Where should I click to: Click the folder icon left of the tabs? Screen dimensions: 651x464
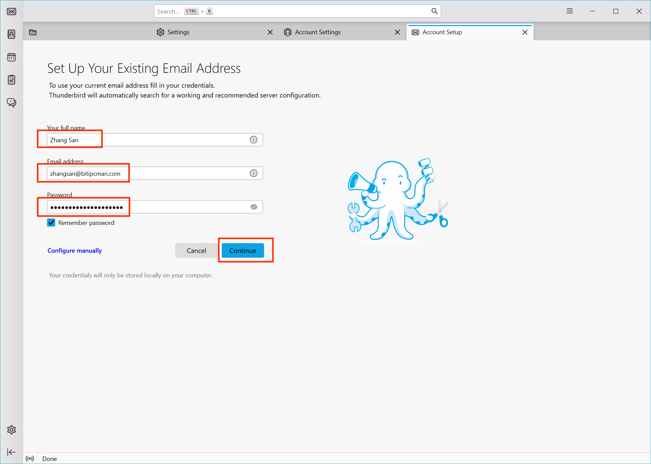click(x=33, y=33)
